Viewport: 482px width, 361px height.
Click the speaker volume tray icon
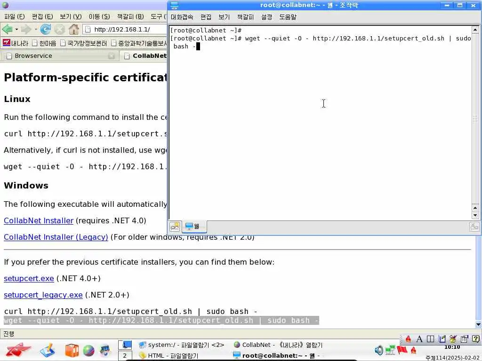[x=379, y=350]
